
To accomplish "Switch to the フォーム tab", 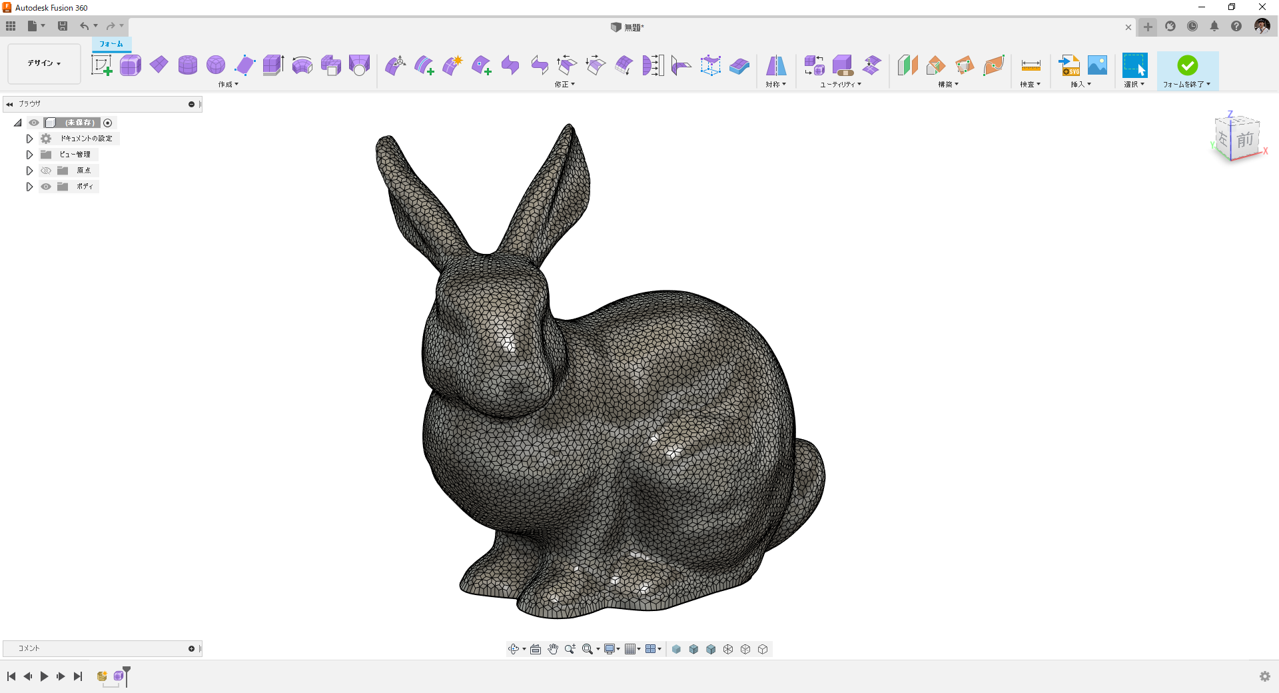I will 111,44.
